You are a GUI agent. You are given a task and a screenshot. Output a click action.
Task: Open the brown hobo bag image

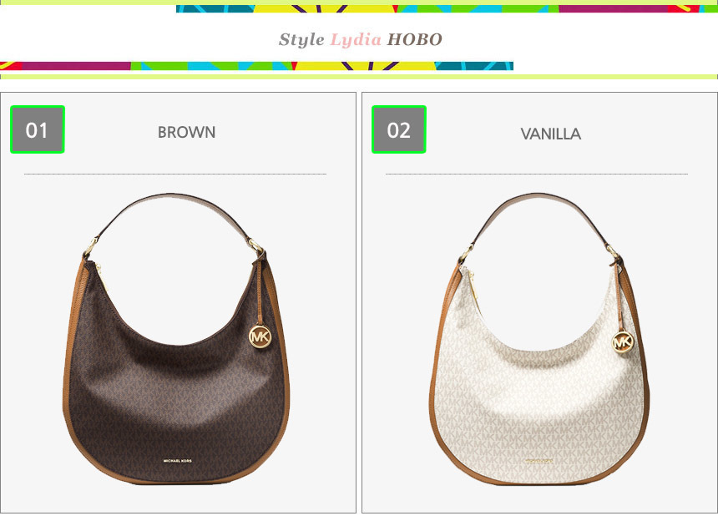(176, 339)
